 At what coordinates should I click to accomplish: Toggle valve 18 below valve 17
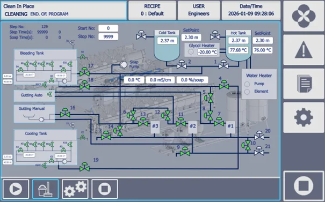tap(84, 85)
